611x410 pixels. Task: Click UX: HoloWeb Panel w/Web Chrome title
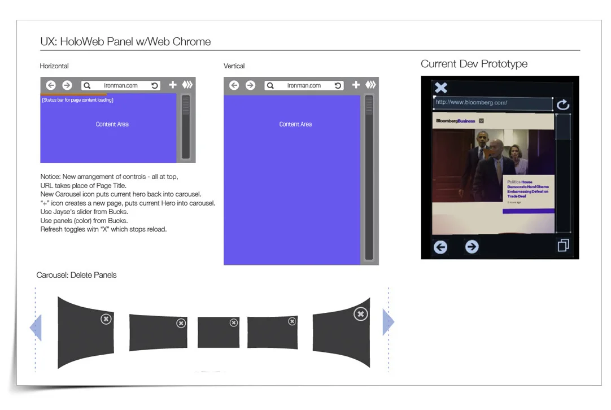[x=125, y=42]
